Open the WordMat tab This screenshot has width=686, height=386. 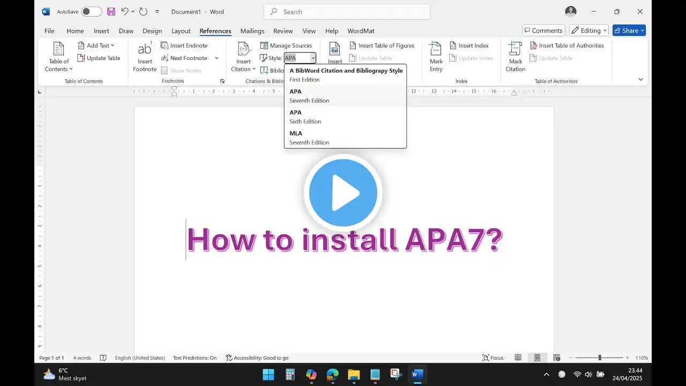(x=361, y=31)
